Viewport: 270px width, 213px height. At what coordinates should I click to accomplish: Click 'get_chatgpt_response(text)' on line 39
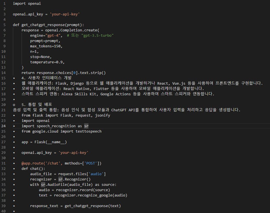point(93,206)
